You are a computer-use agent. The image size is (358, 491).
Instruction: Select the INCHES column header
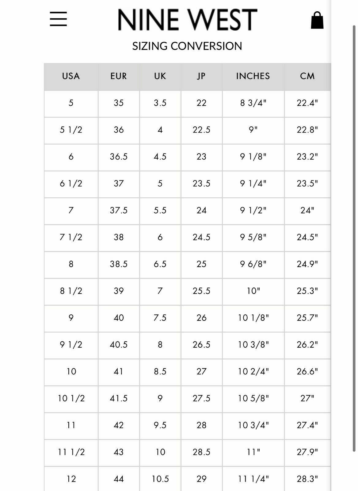click(253, 76)
